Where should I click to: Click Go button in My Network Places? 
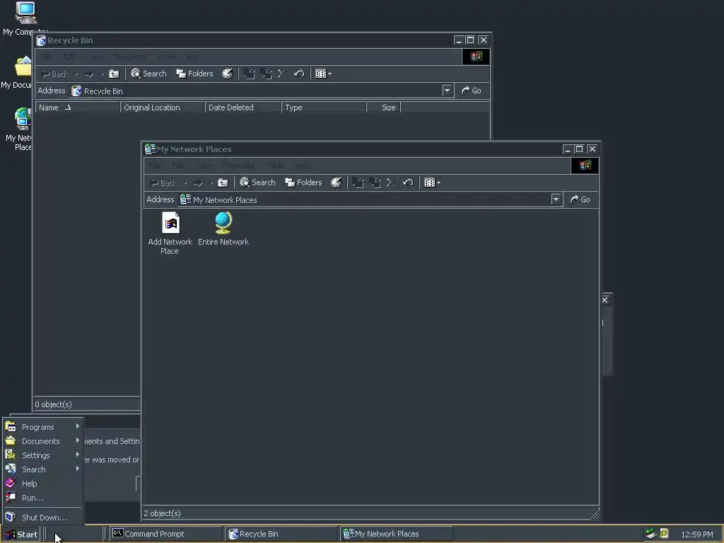click(x=580, y=199)
